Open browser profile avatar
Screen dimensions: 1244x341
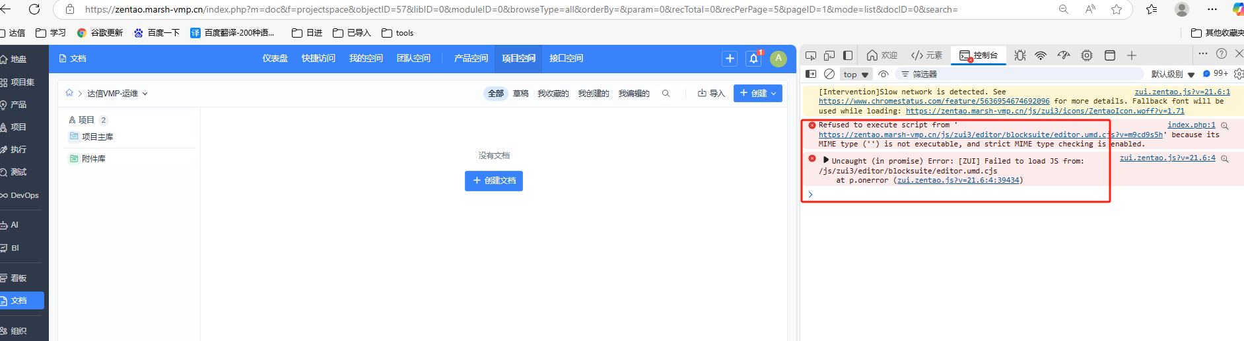pos(1182,9)
